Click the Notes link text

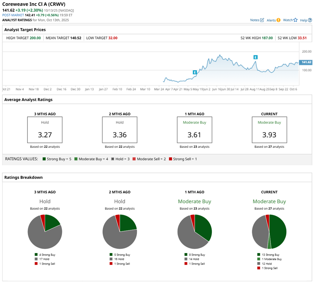click(254, 20)
